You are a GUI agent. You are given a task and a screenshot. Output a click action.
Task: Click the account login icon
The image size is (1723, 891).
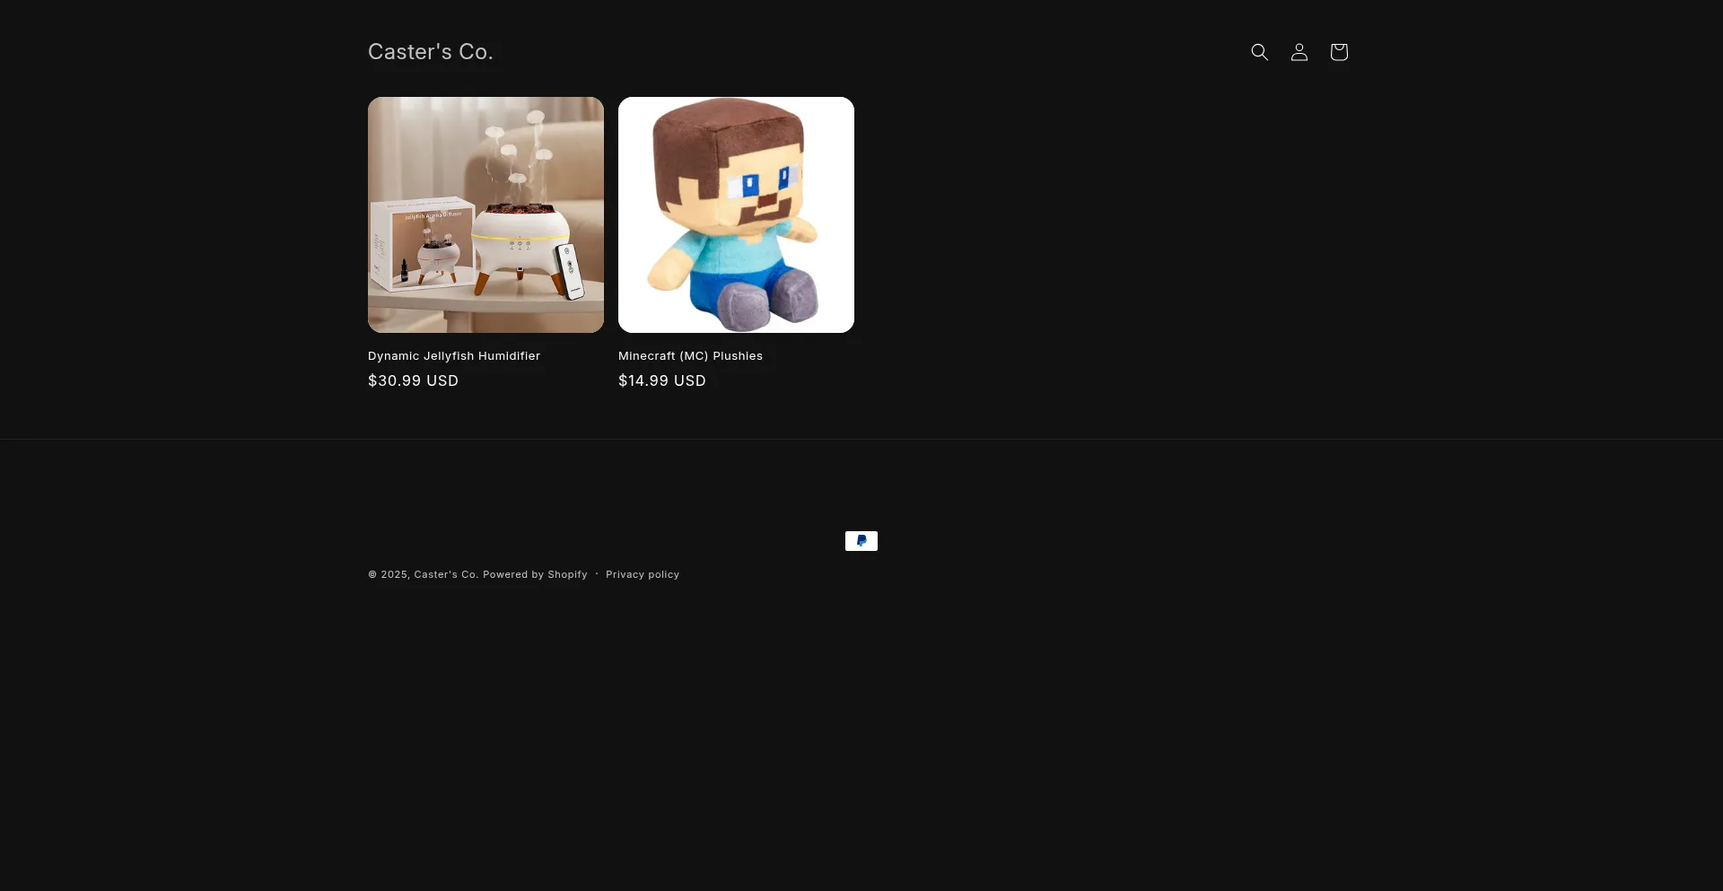tap(1299, 52)
